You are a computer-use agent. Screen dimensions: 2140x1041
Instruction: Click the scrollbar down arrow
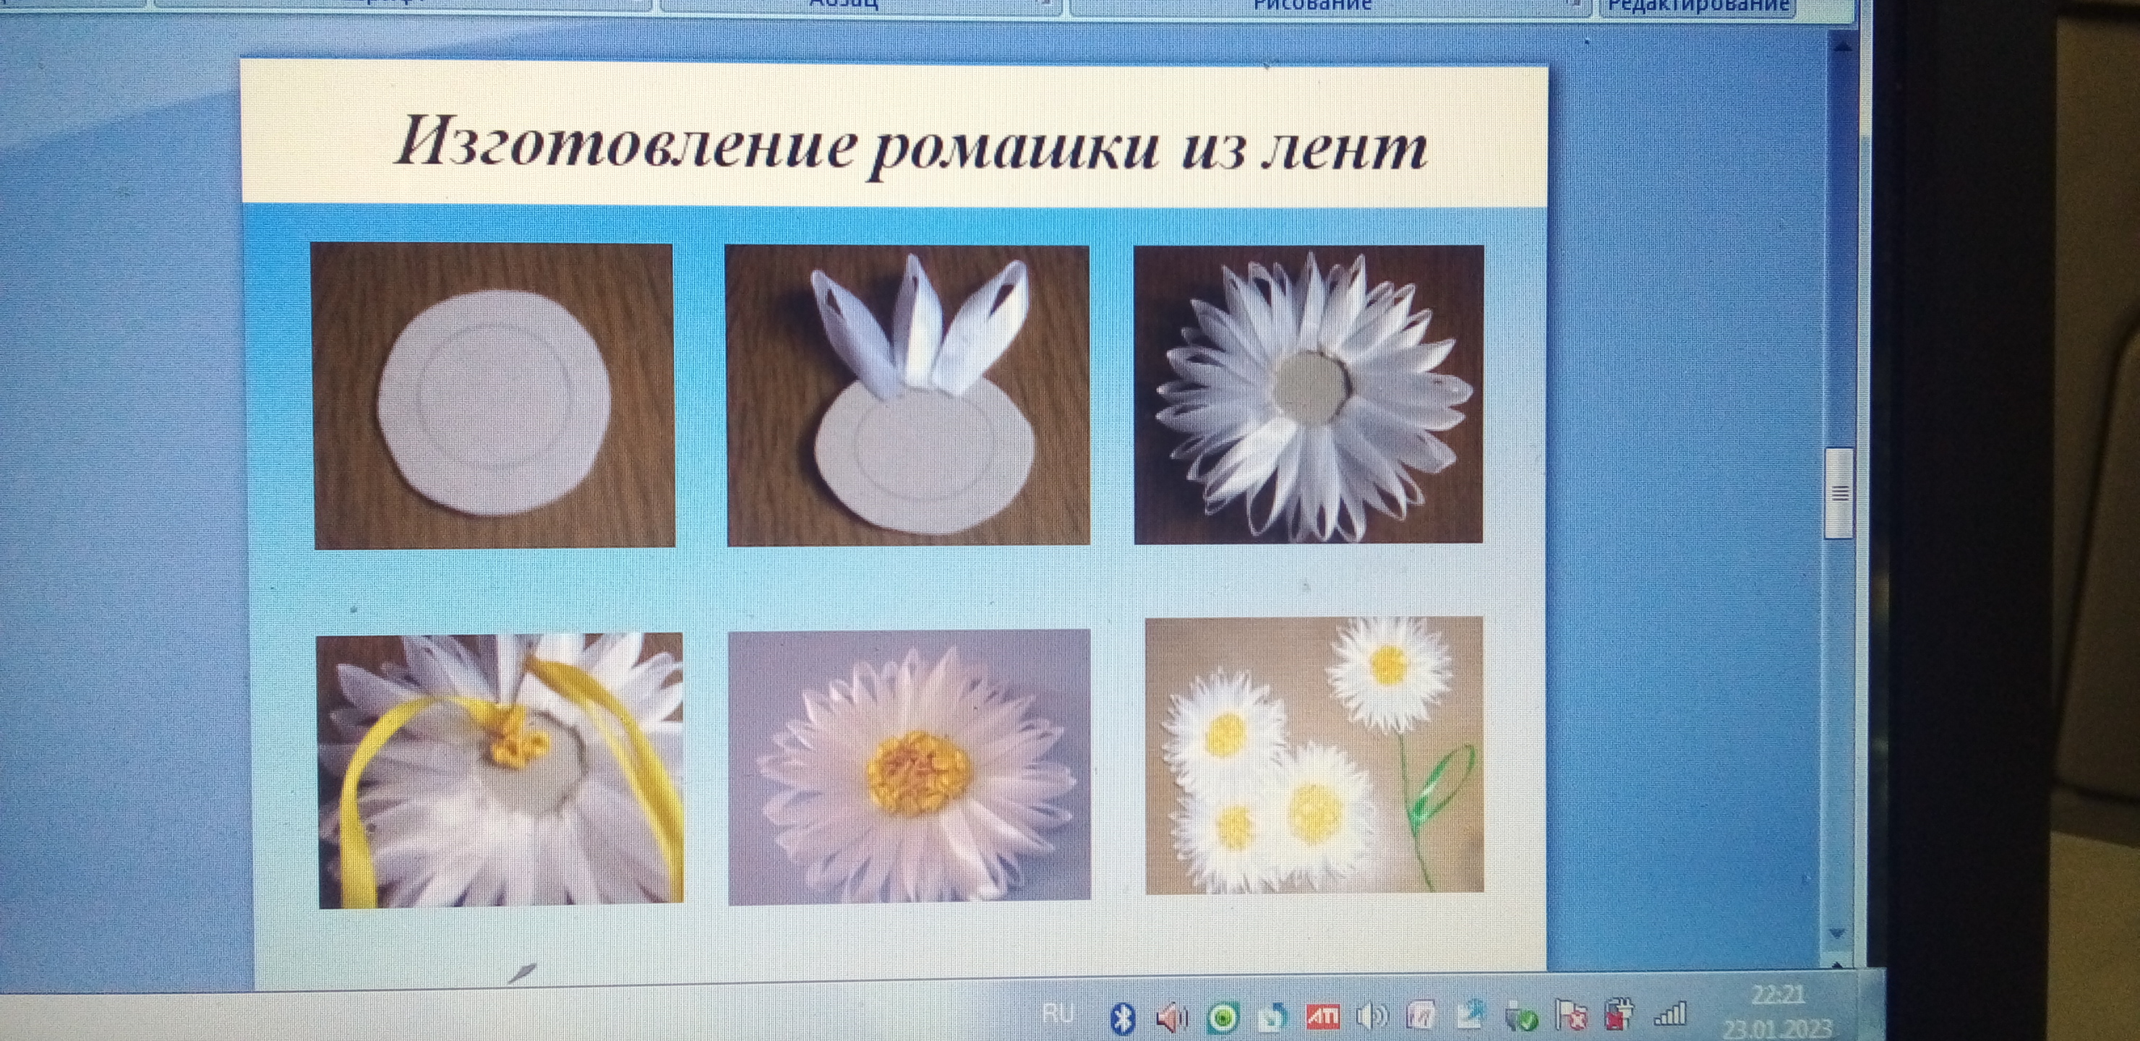[1838, 934]
